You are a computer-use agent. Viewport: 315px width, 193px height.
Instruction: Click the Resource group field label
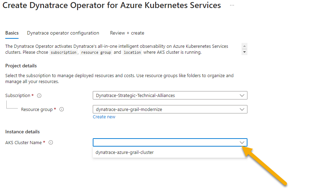tap(36, 110)
